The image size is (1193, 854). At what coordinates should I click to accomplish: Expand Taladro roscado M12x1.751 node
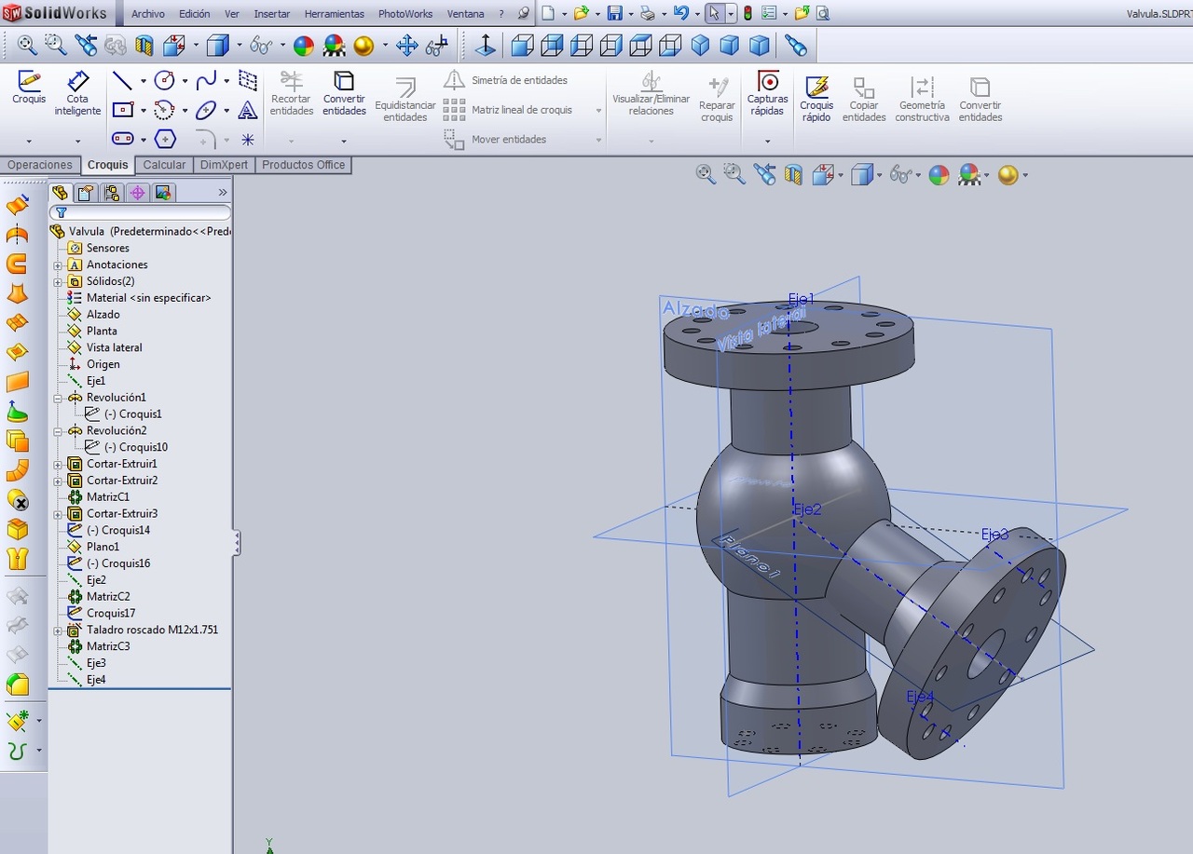[x=58, y=630]
